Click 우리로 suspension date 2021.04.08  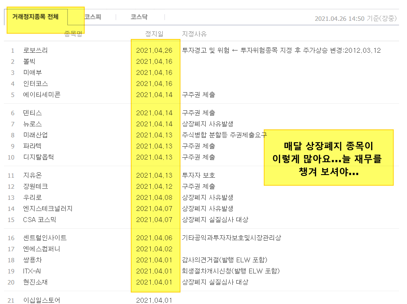[x=154, y=198]
